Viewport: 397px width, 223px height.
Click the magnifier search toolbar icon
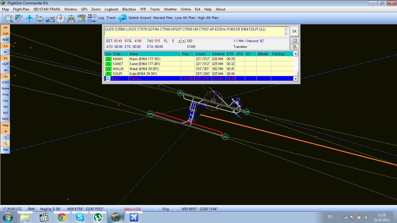8,18
